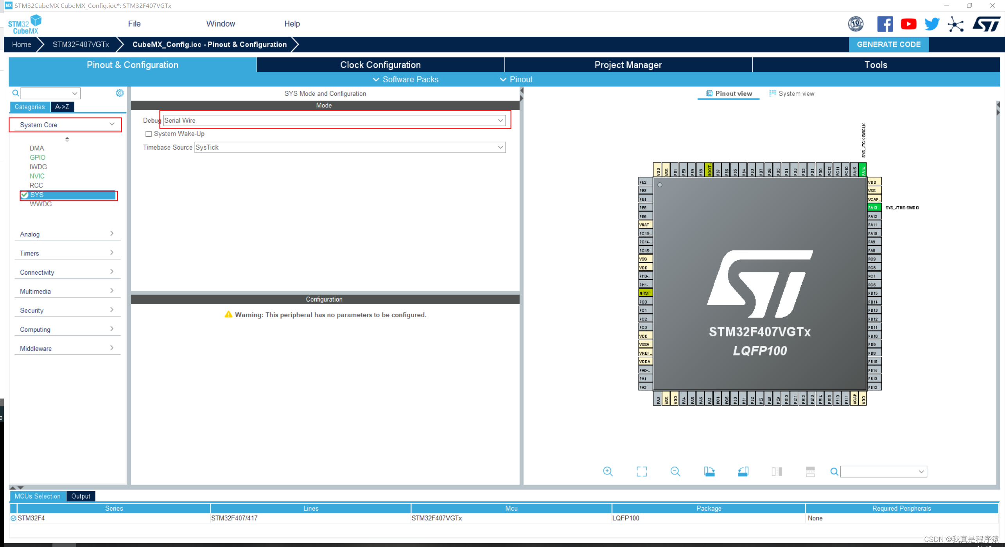Viewport: 1005px width, 547px height.
Task: Expand the Timers category
Action: pos(67,253)
